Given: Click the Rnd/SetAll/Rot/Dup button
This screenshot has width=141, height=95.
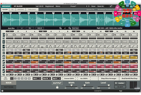Looking at the screenshot, I should click(x=129, y=79).
